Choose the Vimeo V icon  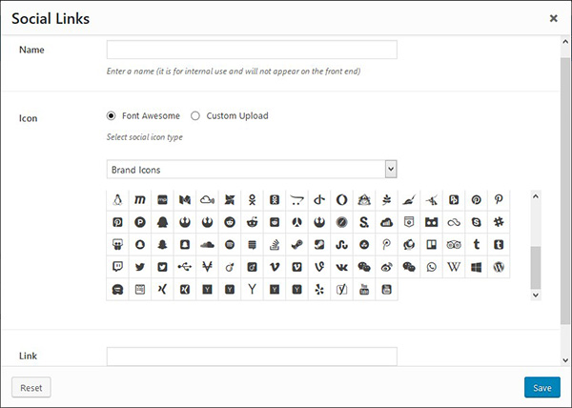point(275,267)
